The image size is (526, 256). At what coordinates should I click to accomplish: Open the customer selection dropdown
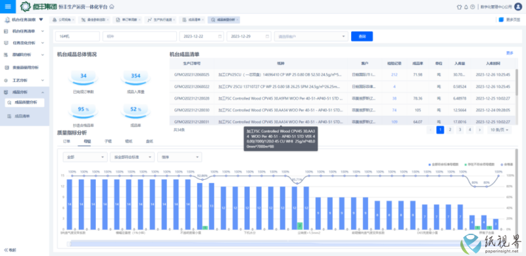[x=311, y=36]
